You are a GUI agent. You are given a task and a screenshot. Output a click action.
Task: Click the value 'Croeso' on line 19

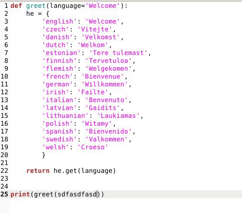[x=92, y=147]
